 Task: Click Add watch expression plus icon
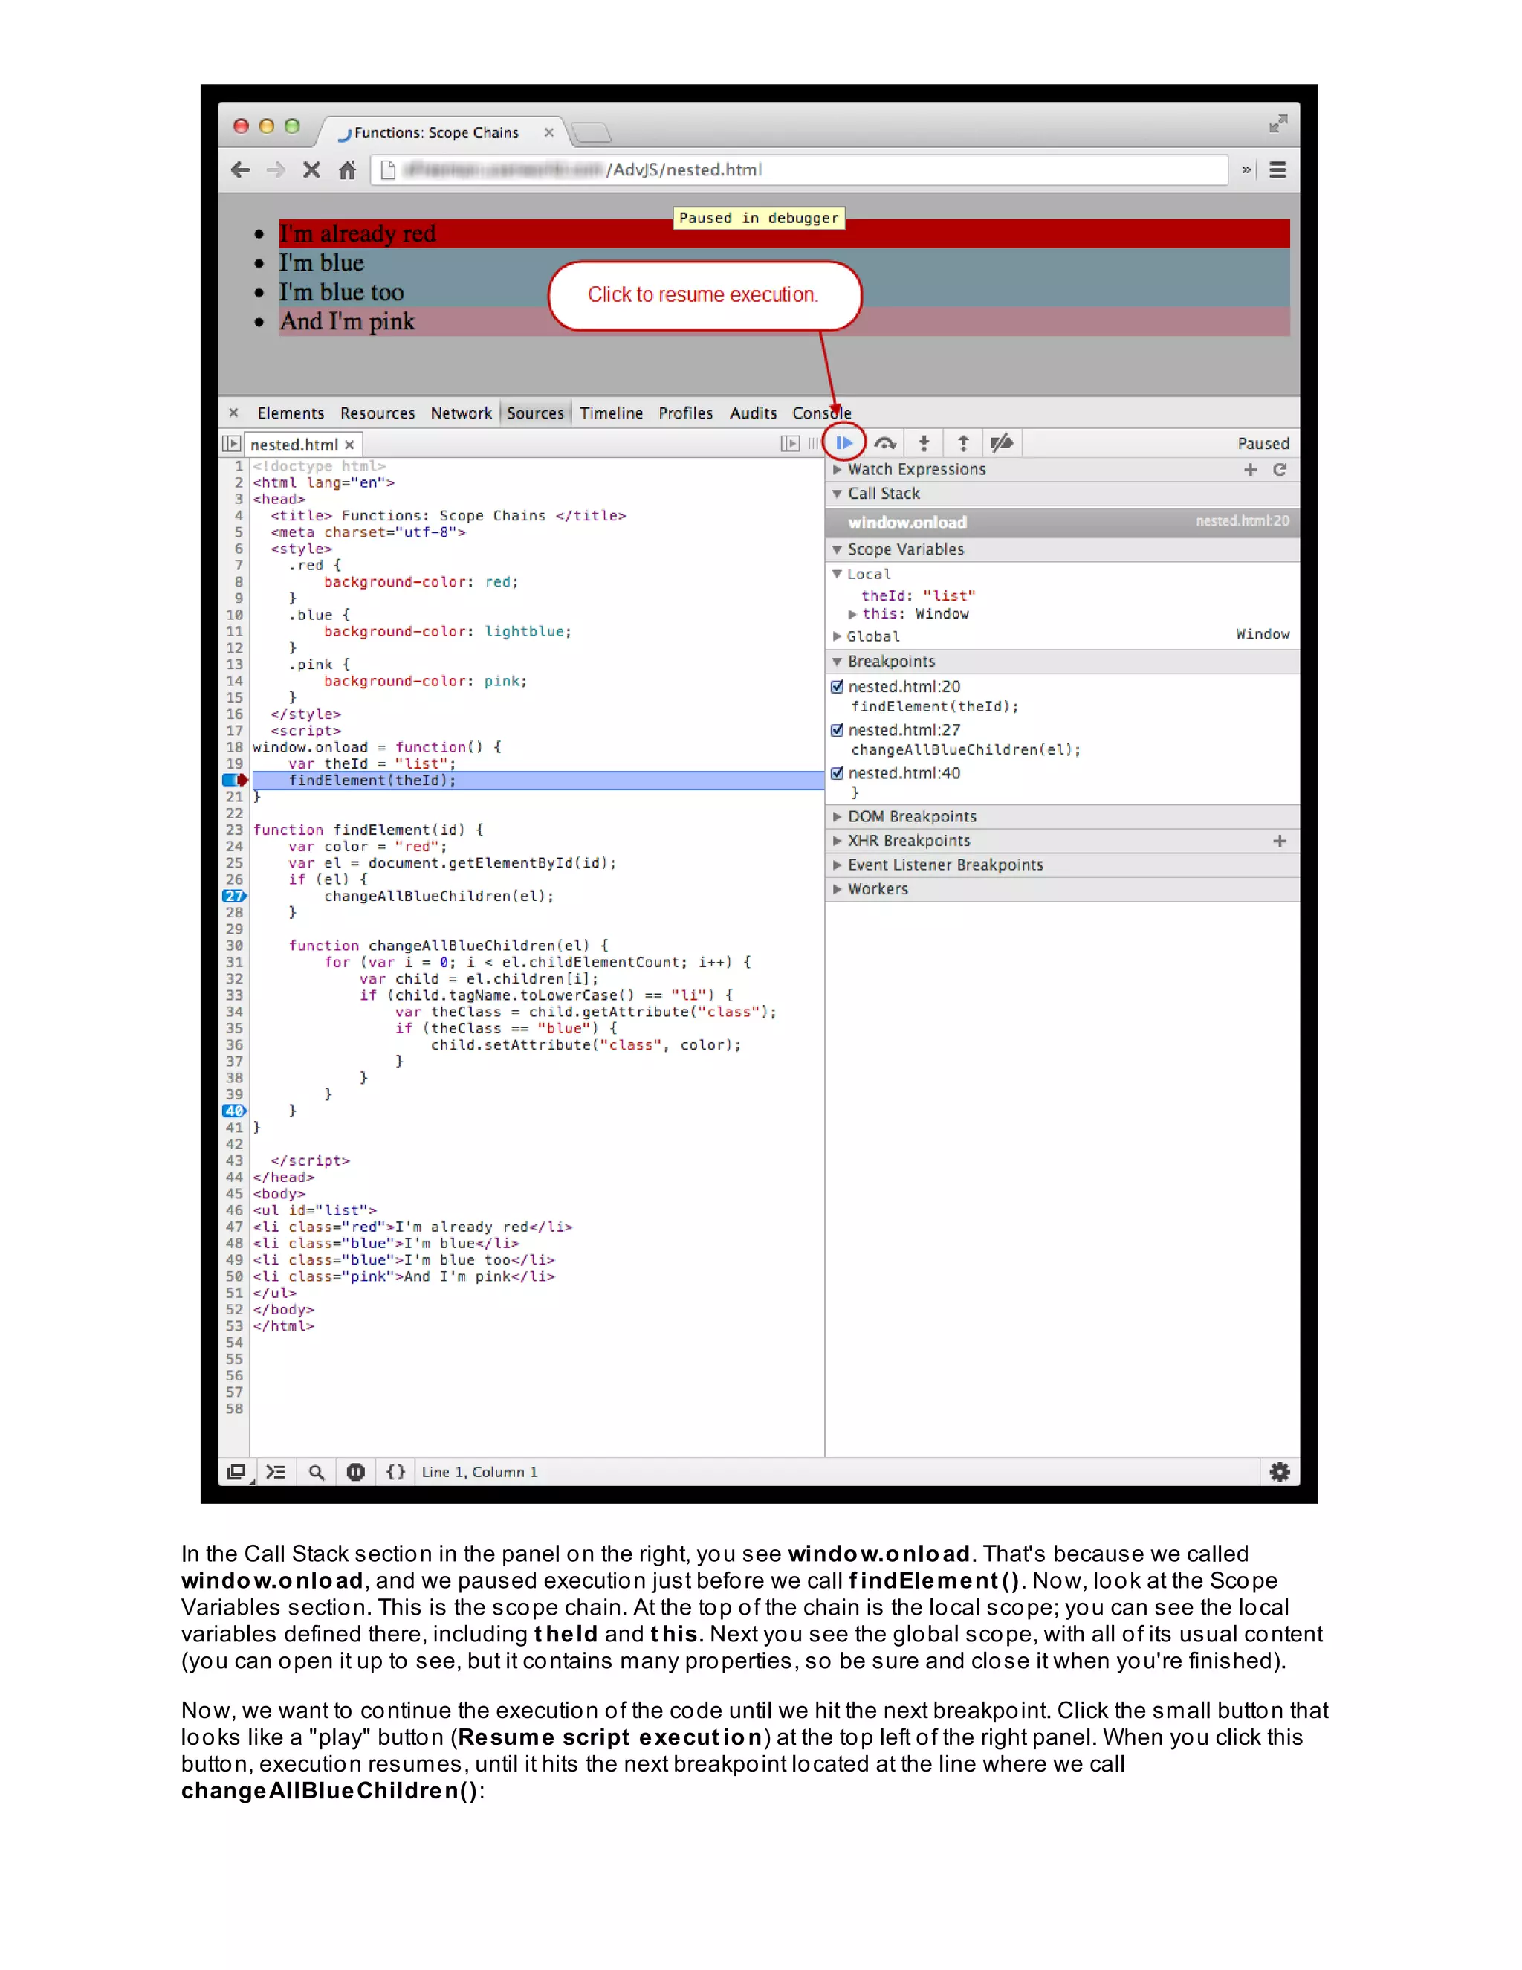coord(1251,469)
